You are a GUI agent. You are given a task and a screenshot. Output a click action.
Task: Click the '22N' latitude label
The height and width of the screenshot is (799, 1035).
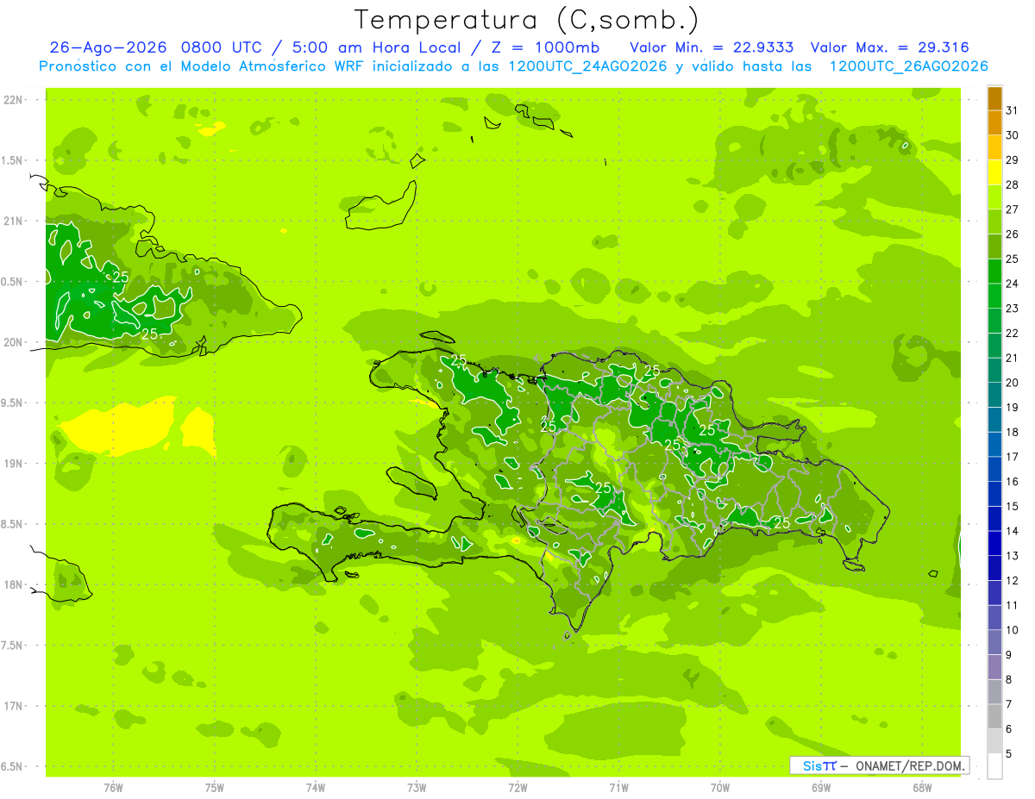point(13,100)
